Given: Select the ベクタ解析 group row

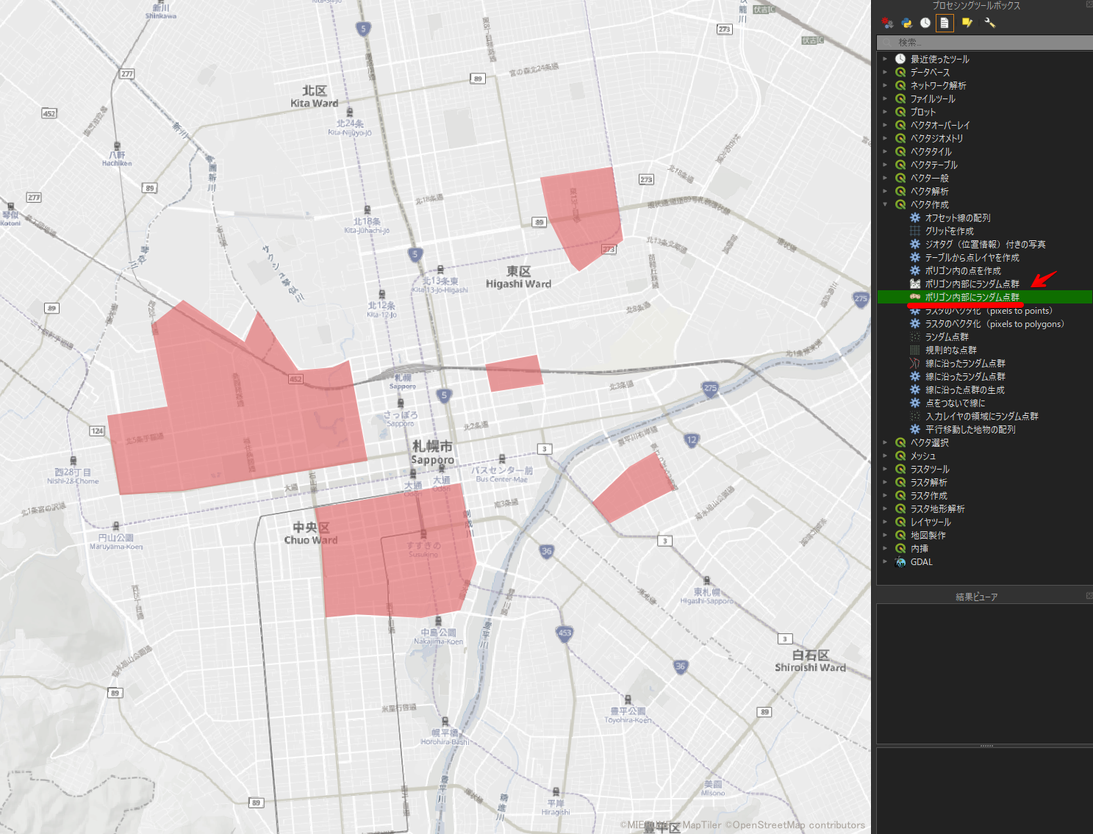Looking at the screenshot, I should pos(984,191).
